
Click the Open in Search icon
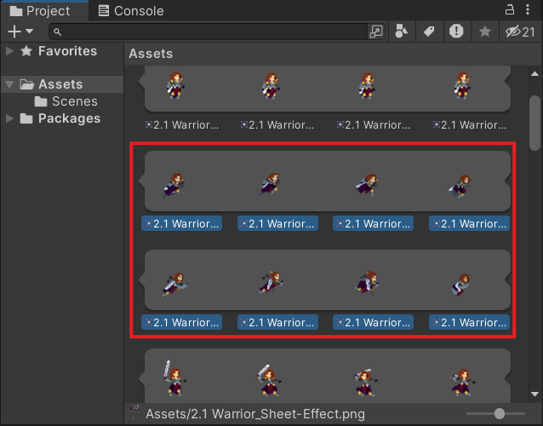point(376,32)
